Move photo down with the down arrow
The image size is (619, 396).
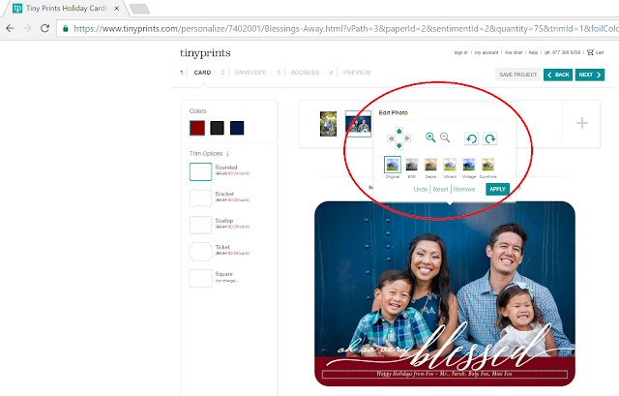point(398,146)
